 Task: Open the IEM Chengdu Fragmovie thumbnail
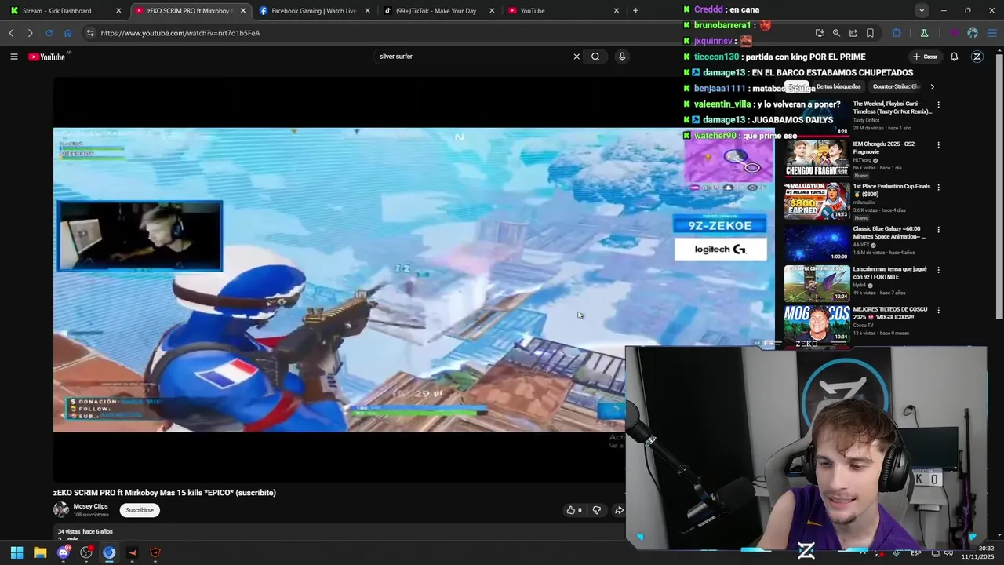tap(817, 159)
